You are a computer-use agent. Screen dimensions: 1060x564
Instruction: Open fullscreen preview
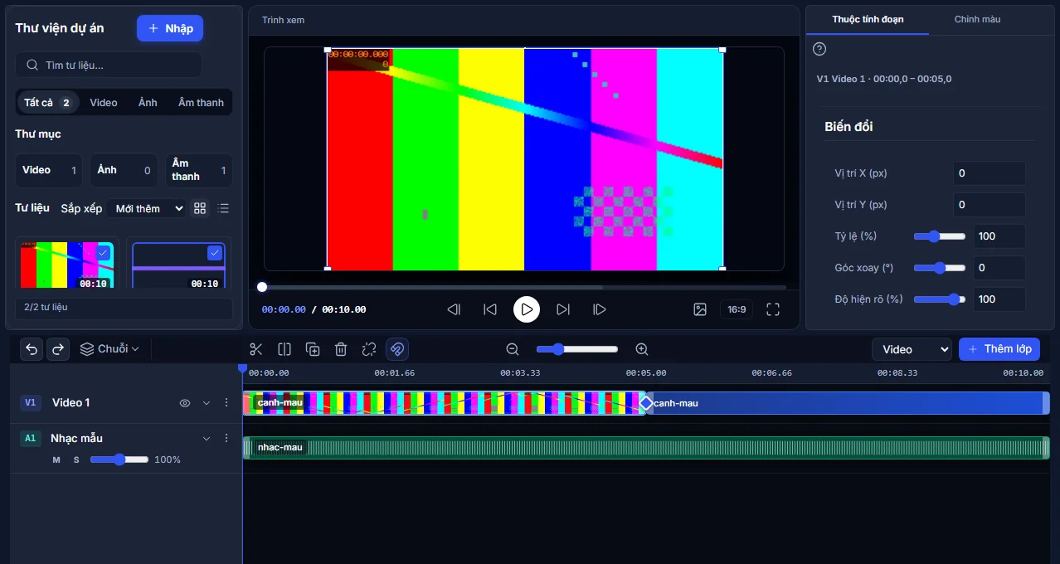tap(773, 309)
